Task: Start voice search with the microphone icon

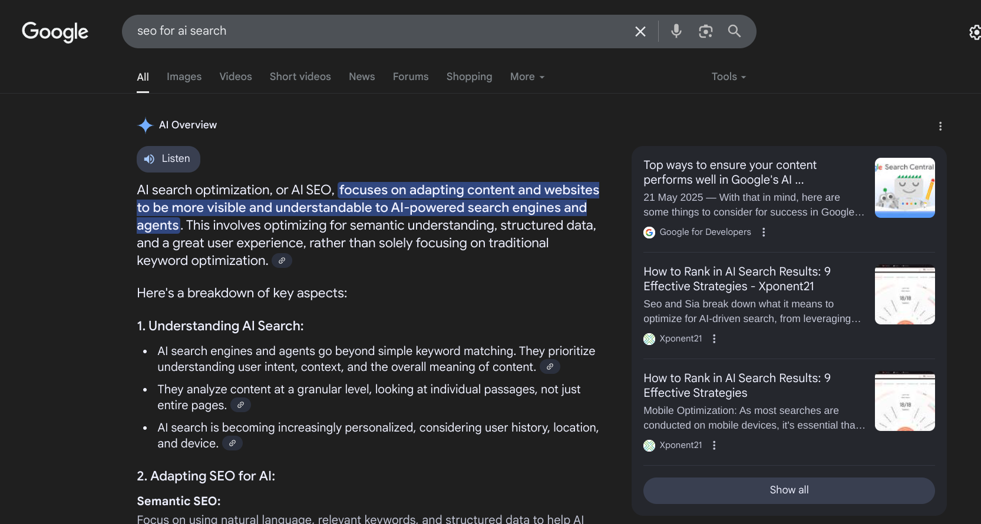Action: point(676,31)
